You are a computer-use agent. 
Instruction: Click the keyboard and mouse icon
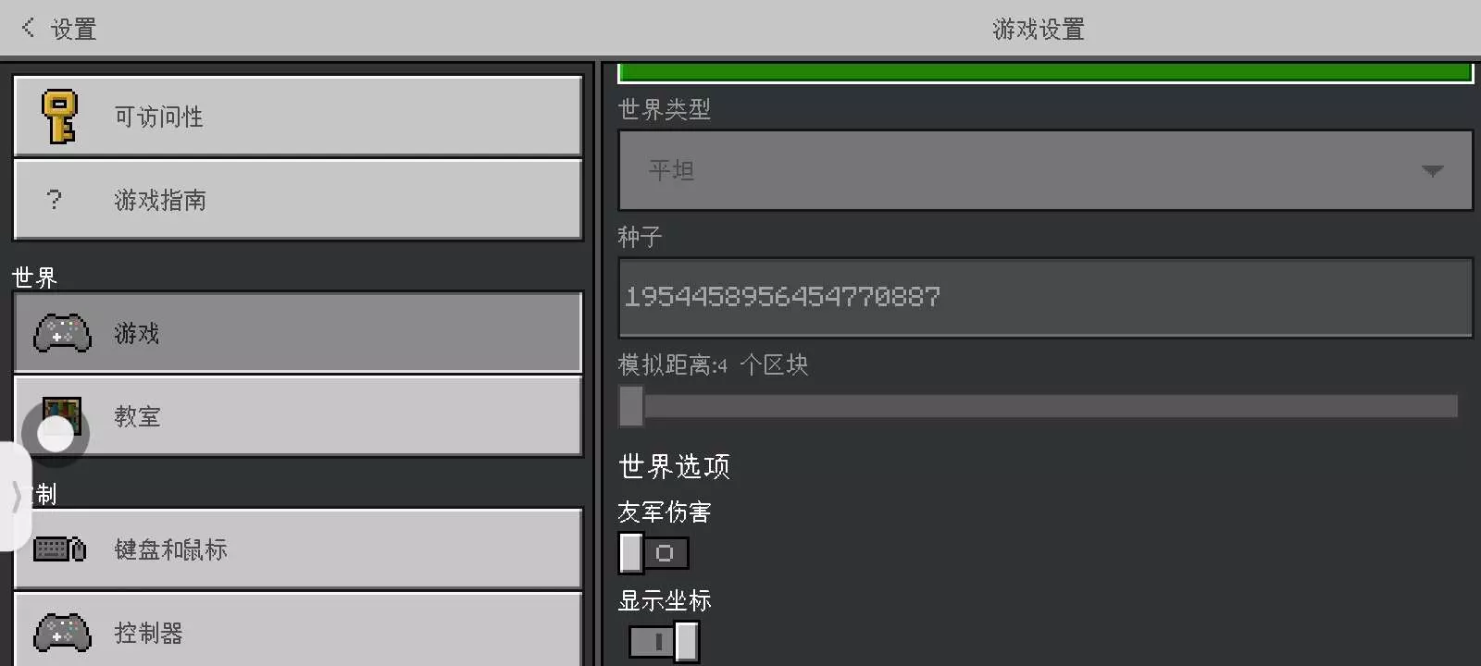pos(60,549)
